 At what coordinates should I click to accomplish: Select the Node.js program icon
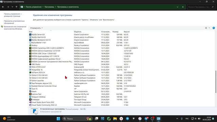pos(30,45)
